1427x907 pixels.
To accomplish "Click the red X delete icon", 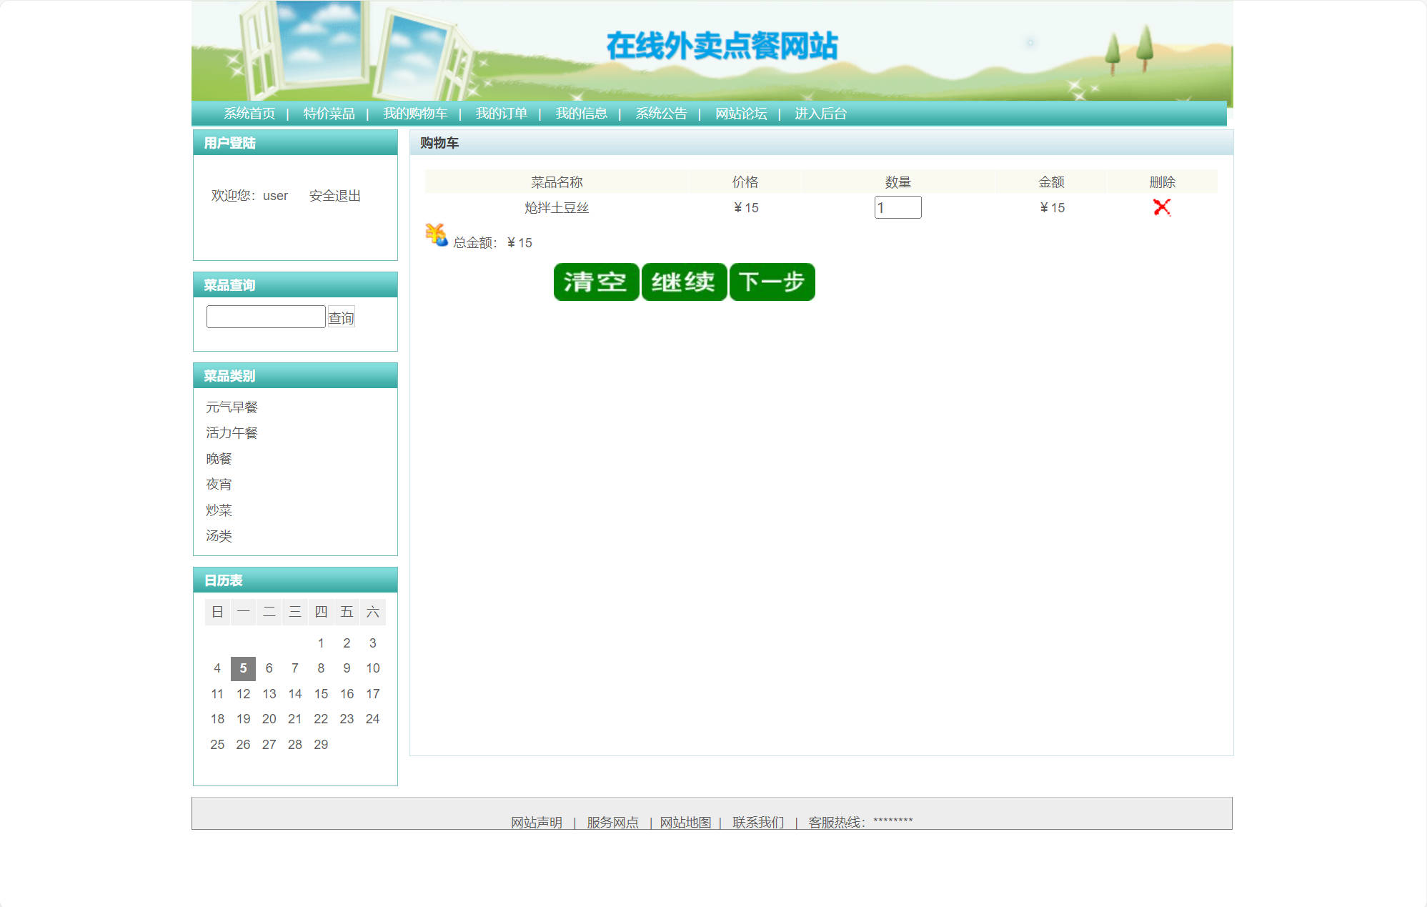I will (x=1161, y=207).
